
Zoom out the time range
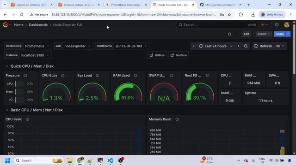(x=246, y=46)
